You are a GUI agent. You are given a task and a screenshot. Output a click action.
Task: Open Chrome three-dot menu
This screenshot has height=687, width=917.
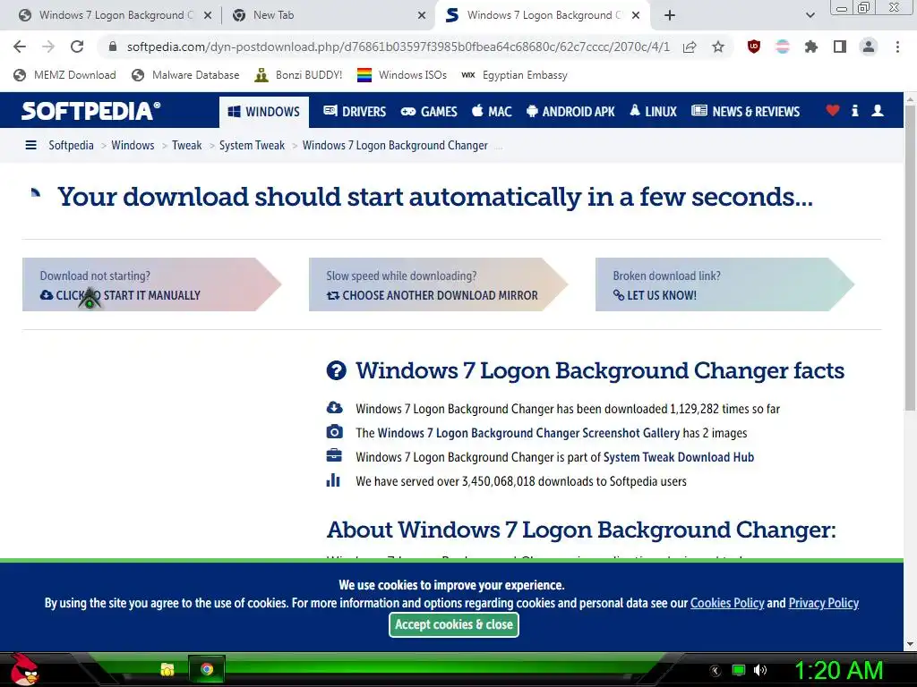[897, 47]
